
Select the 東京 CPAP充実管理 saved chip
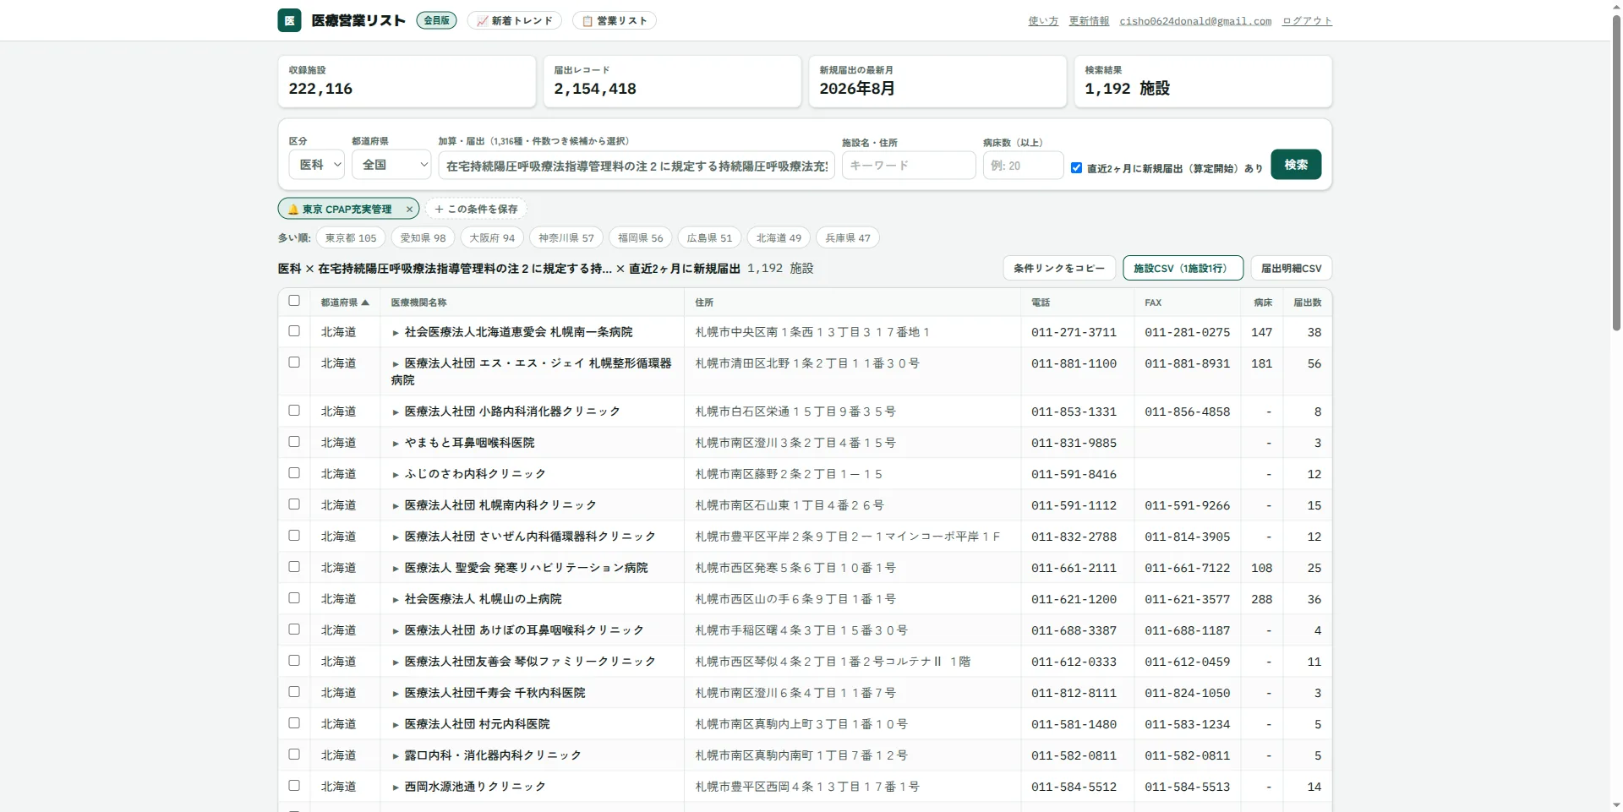pyautogui.click(x=347, y=210)
